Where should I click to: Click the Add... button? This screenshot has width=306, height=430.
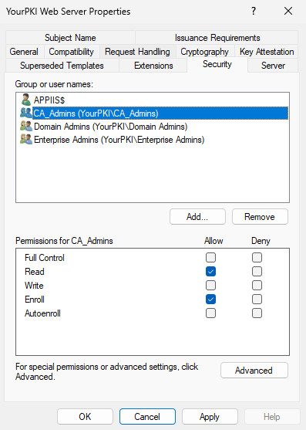point(197,217)
